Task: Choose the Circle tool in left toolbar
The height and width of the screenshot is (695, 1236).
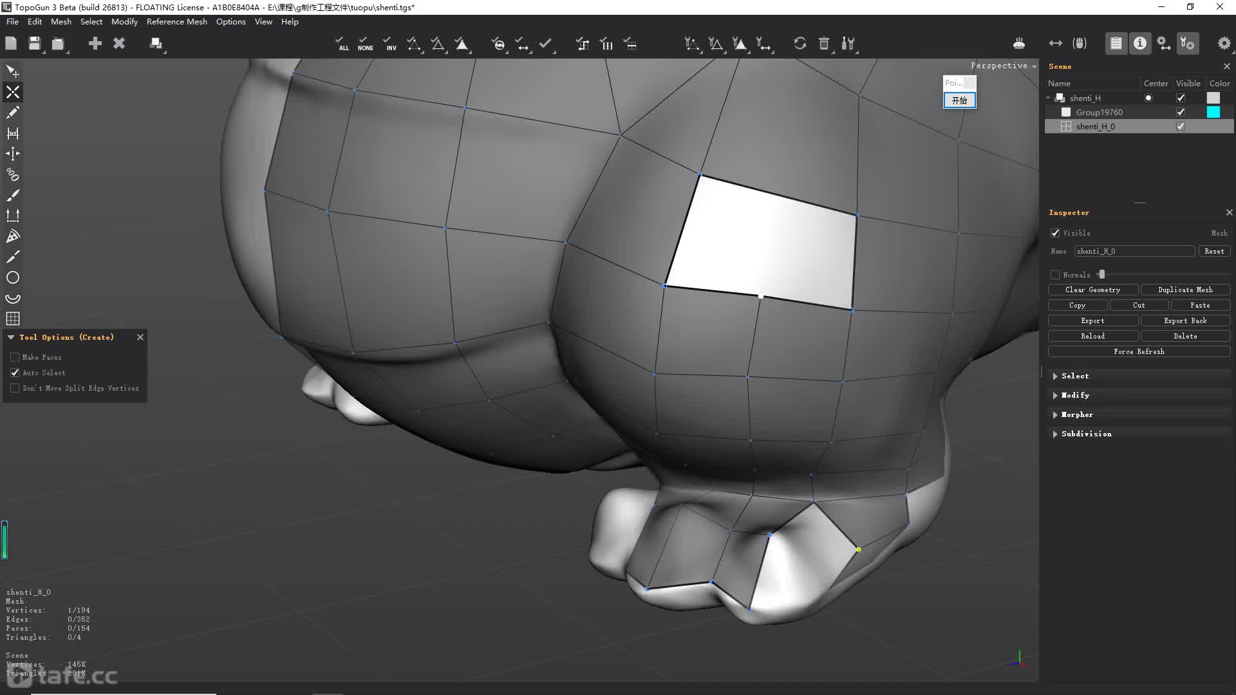Action: [x=13, y=277]
